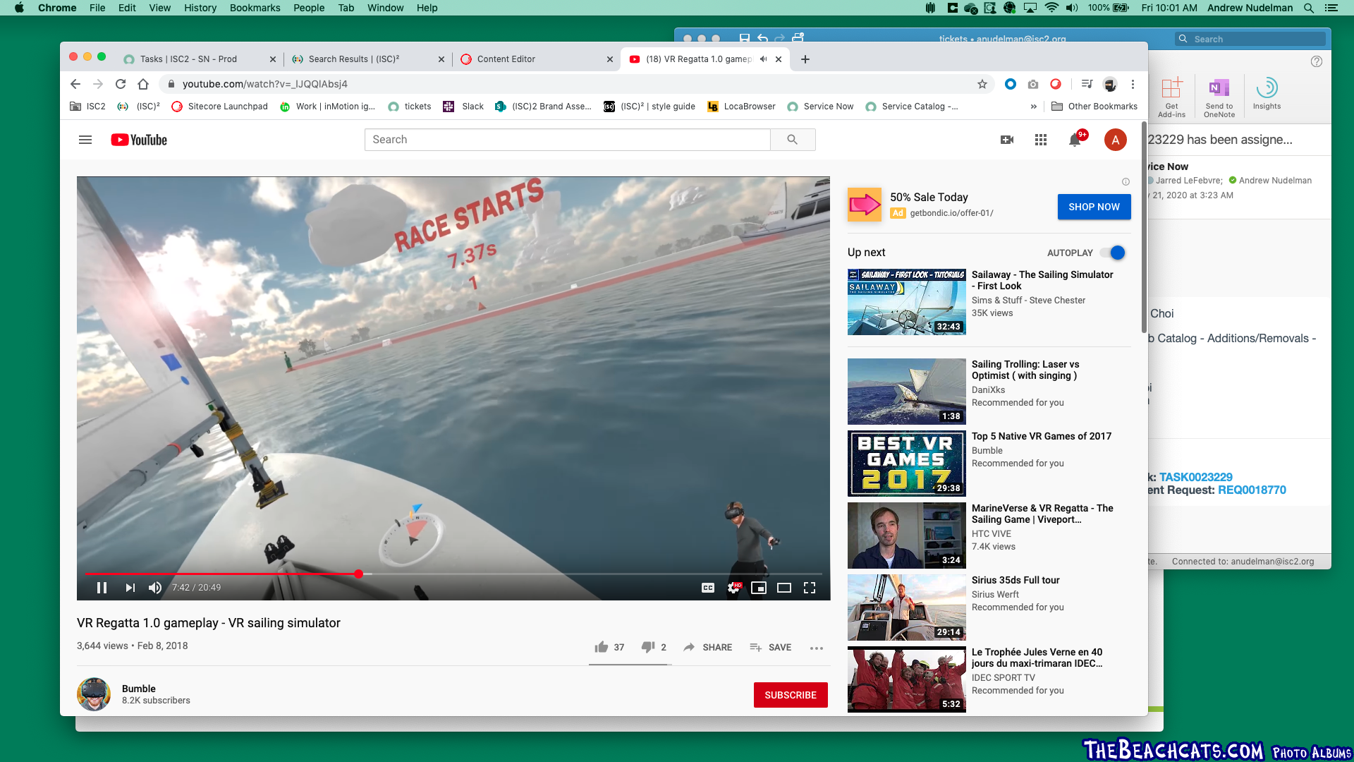Open Service Now bookmark
This screenshot has height=762, width=1354.
coord(820,107)
